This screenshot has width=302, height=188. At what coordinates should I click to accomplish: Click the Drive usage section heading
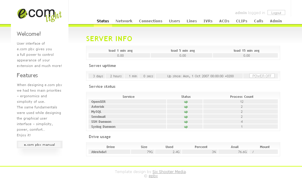(100, 137)
